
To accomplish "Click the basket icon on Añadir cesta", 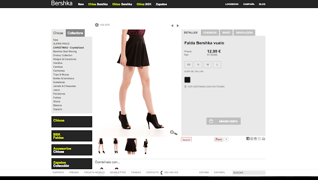I will pos(211,121).
